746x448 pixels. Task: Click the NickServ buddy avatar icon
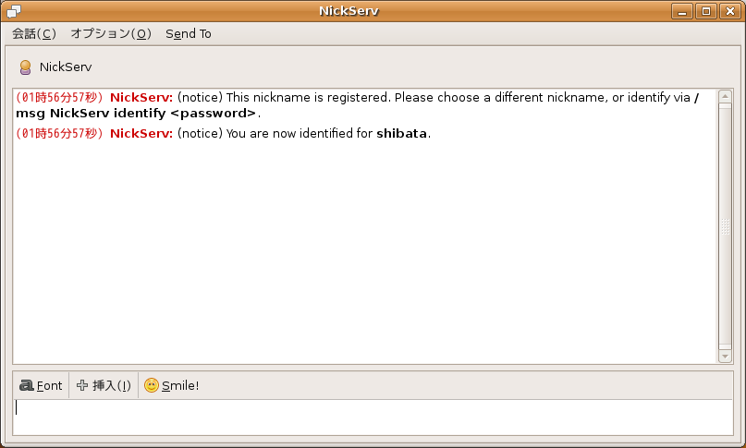point(25,67)
